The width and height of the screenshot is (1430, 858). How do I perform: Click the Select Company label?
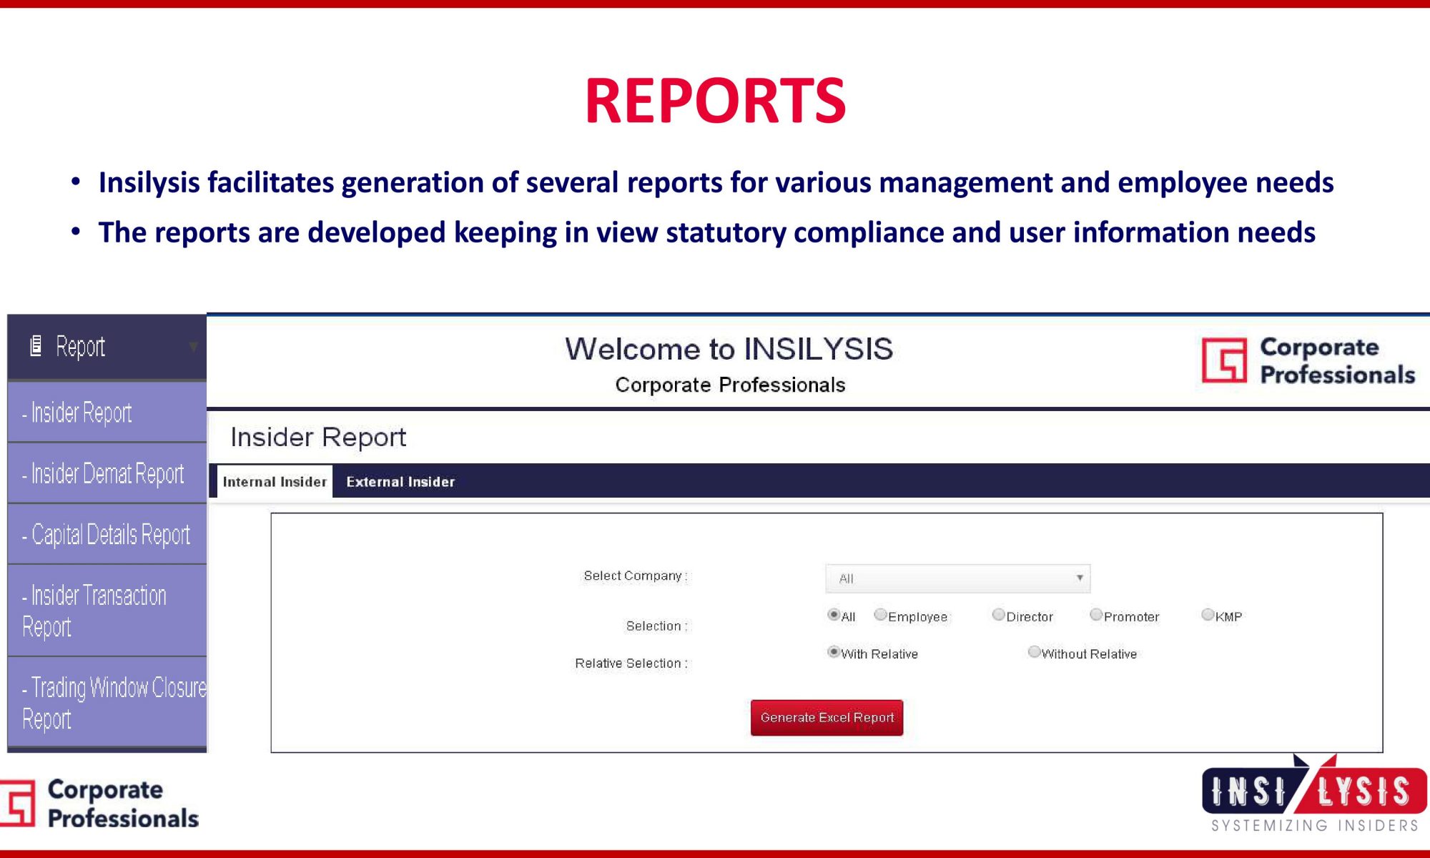click(635, 576)
